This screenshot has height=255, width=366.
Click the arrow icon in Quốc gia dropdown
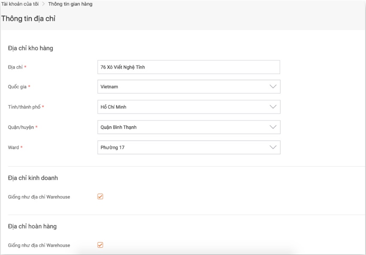(273, 87)
